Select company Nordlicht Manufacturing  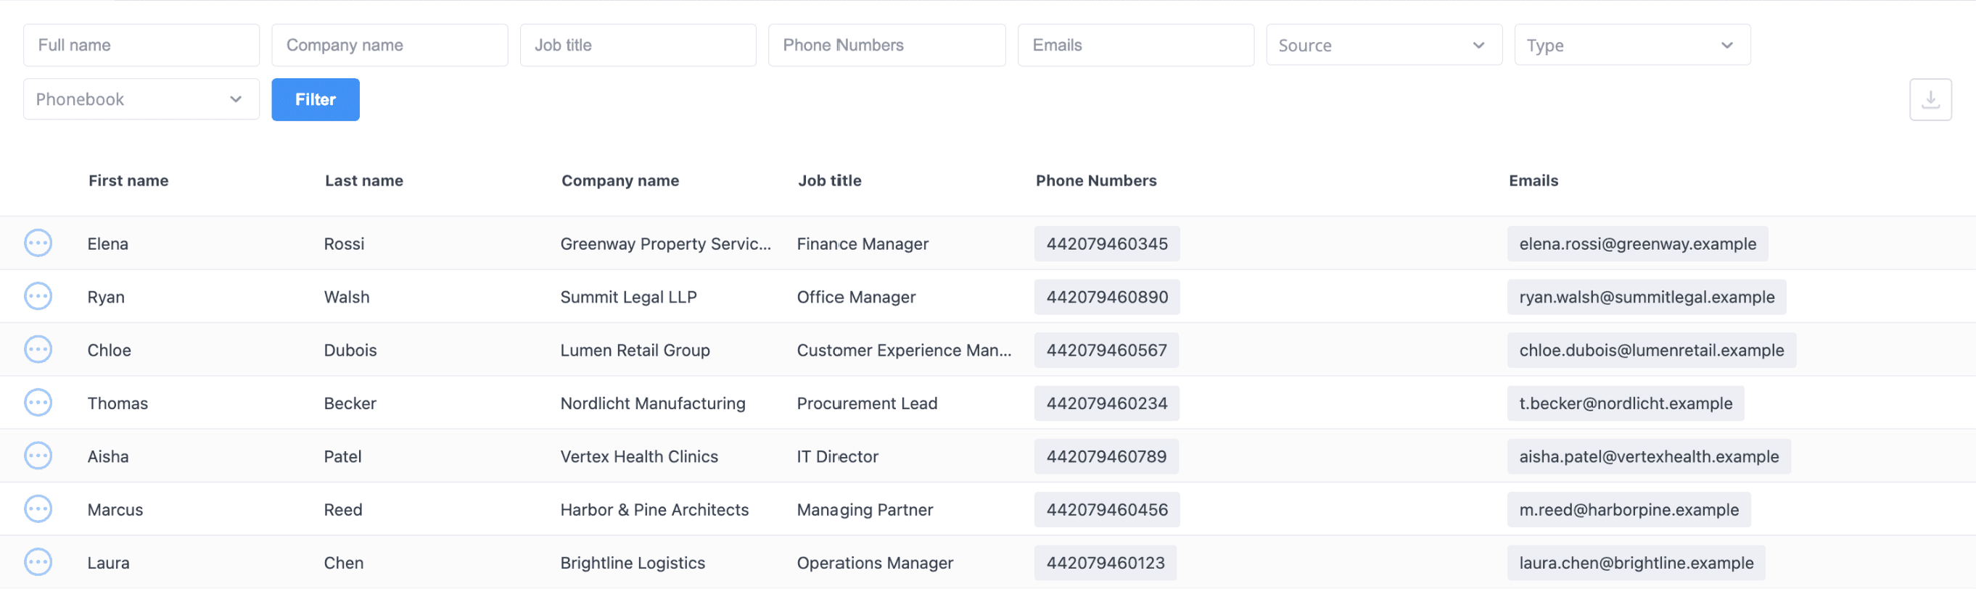point(653,403)
